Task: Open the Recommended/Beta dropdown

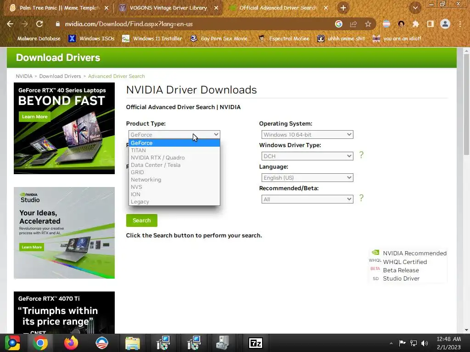Action: (307, 199)
